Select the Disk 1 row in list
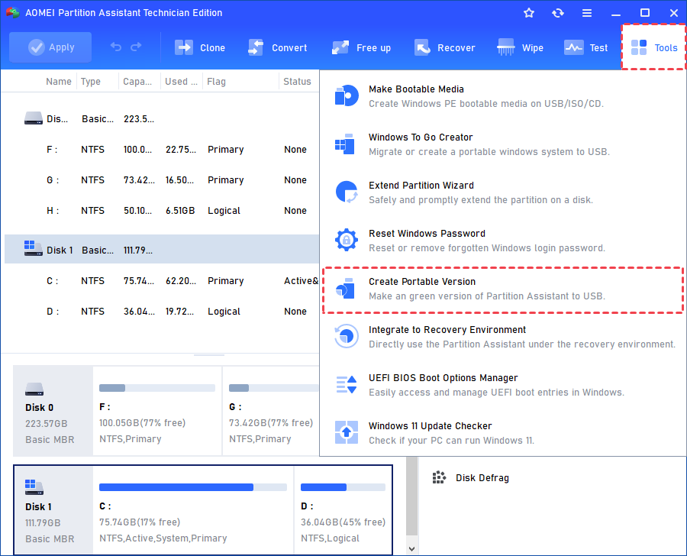The image size is (687, 556). point(162,249)
